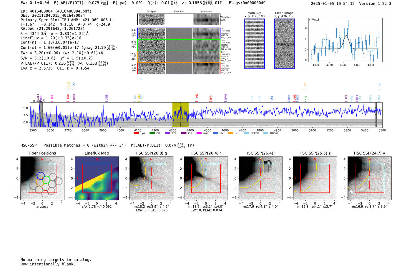Click the 'x, y: 436, 108' label under With Sky
This screenshot has height=280, width=412.
(x=255, y=16)
